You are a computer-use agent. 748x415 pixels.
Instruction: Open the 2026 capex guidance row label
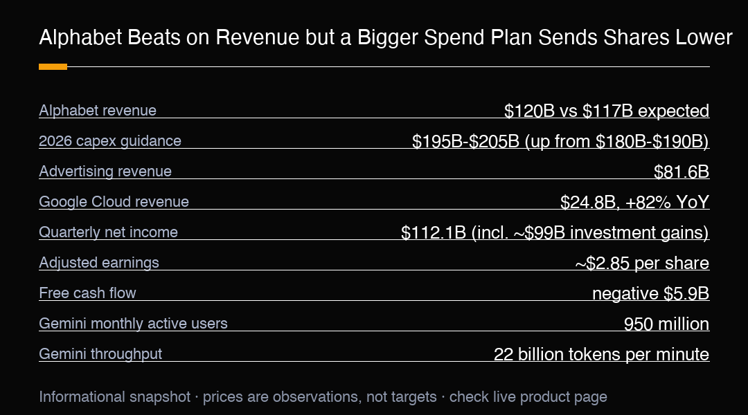[109, 141]
